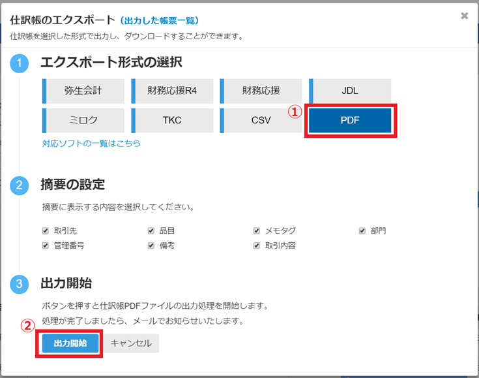Toggle the 管理番号 checkbox
Screen dimensions: 479x378
coord(46,245)
